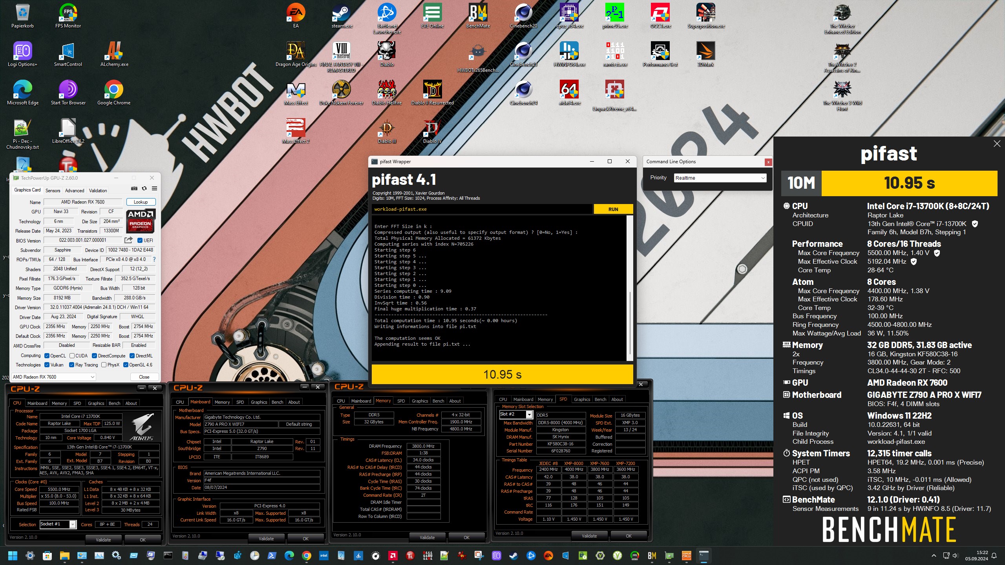
Task: Click BenchMate BM icon in taskbar
Action: pyautogui.click(x=652, y=556)
